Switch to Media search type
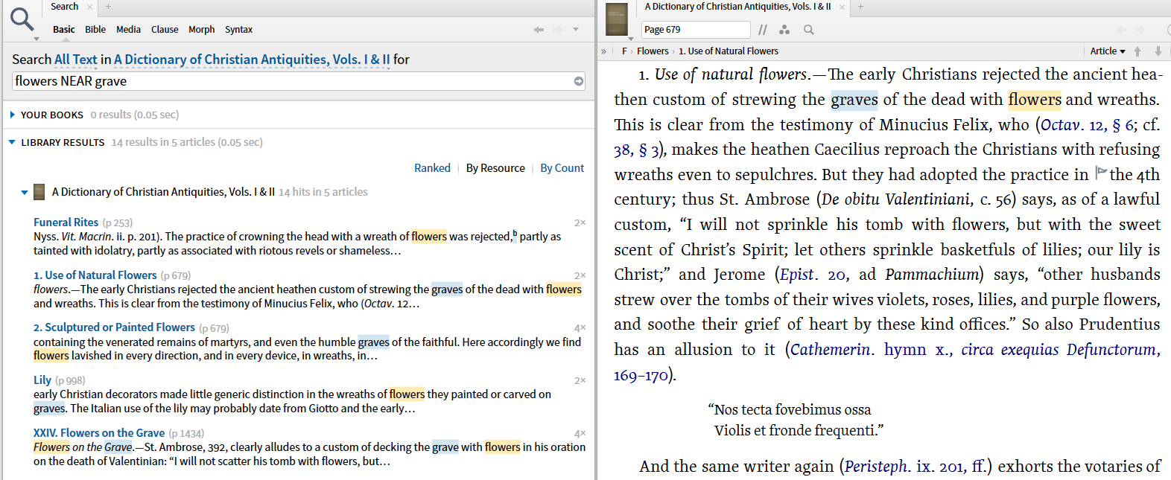 pos(128,30)
